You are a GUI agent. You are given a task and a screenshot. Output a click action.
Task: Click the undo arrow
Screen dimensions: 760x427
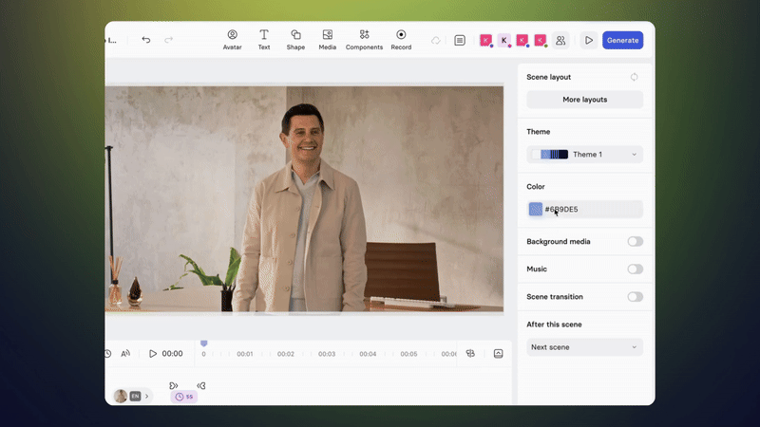[146, 40]
